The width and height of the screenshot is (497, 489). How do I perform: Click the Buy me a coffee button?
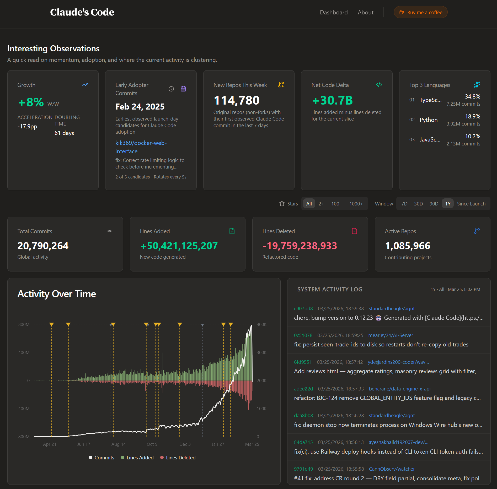tap(420, 12)
